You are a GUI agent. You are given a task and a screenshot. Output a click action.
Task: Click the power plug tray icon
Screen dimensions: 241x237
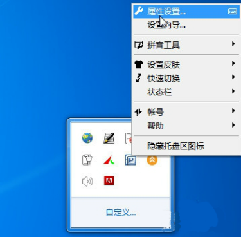(87, 160)
